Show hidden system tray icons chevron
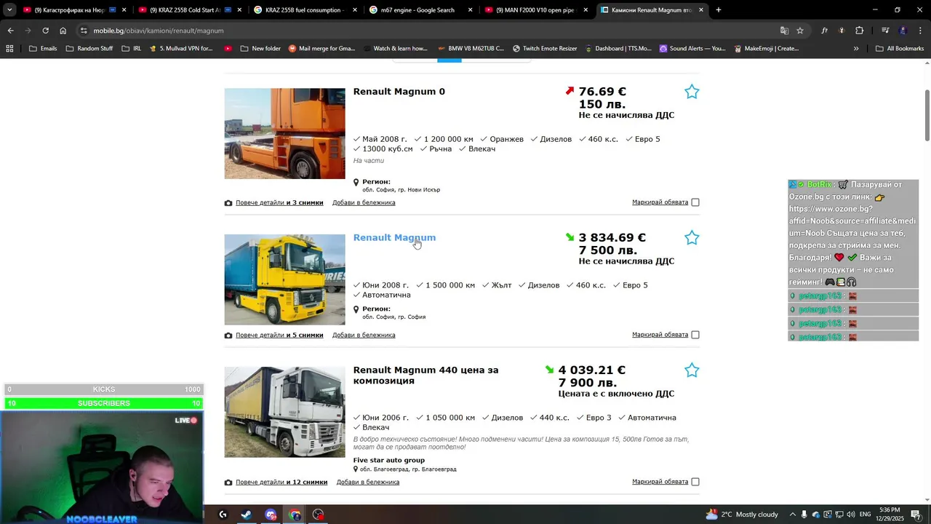The width and height of the screenshot is (931, 524). [794, 515]
